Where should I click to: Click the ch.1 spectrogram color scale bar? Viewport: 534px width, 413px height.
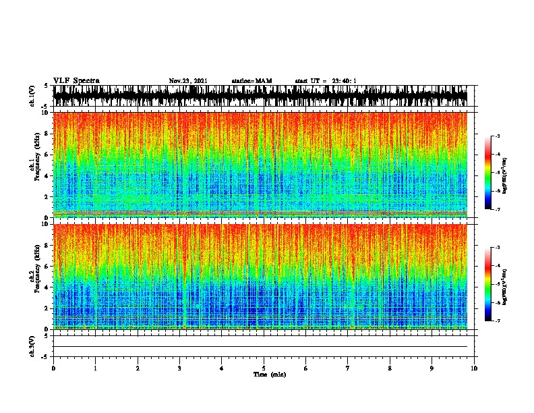(x=488, y=173)
